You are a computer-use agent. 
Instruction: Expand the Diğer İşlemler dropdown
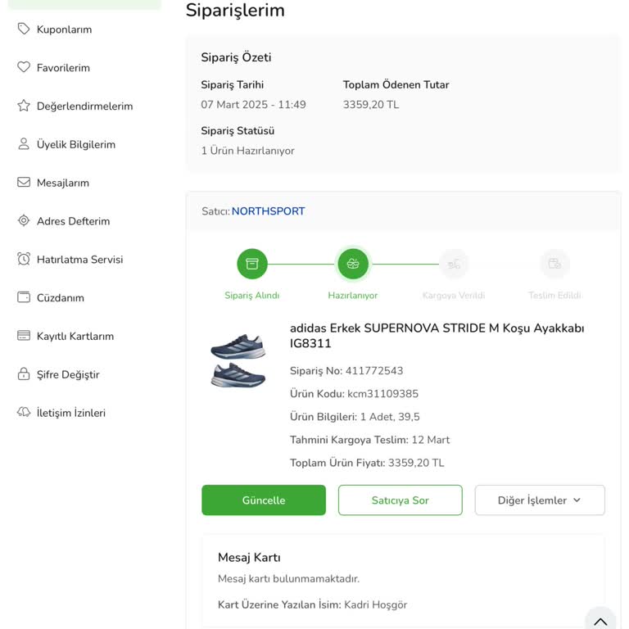click(540, 500)
